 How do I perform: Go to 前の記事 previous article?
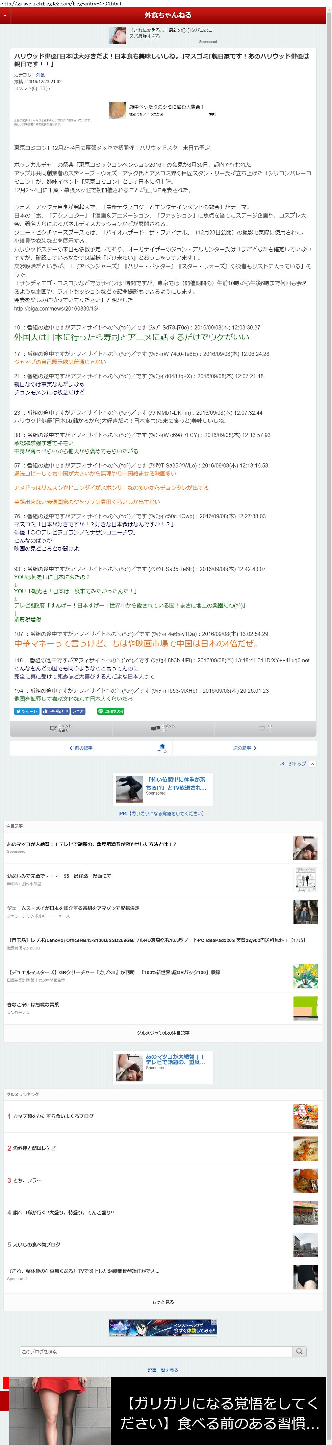point(81,748)
